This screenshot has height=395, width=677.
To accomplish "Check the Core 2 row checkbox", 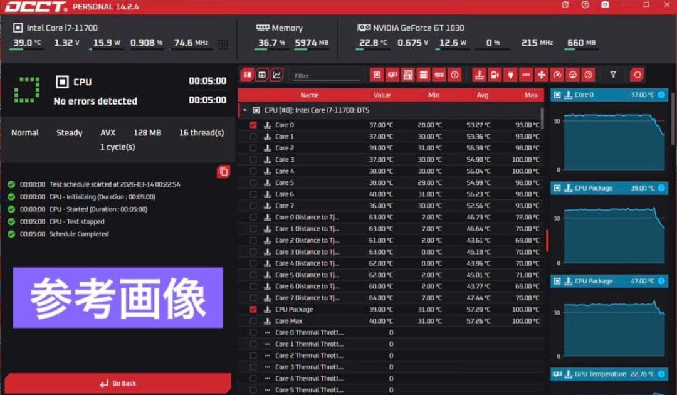I will click(253, 148).
